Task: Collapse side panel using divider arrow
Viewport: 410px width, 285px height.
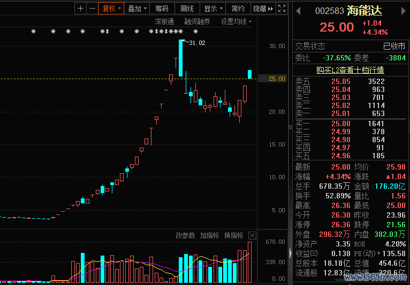Action: [x=290, y=253]
